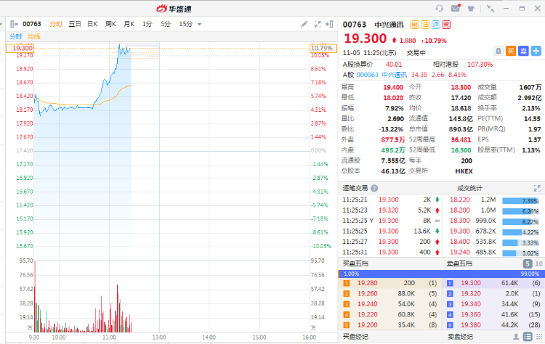Switch chart to 月K tab
The width and height of the screenshot is (545, 344).
click(x=129, y=24)
